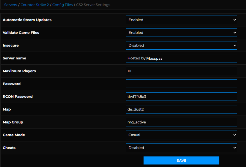The width and height of the screenshot is (246, 167).
Task: Open the Servers breadcrumb link
Action: tap(10, 5)
